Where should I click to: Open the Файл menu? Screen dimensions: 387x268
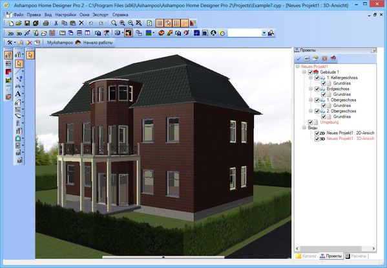[x=19, y=15]
